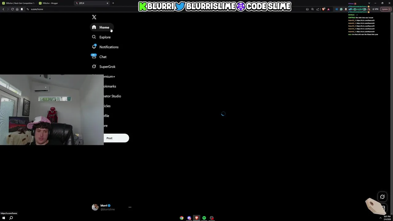Click the screen cast icon in toolbar
The width and height of the screenshot is (393, 221).
(x=307, y=9)
